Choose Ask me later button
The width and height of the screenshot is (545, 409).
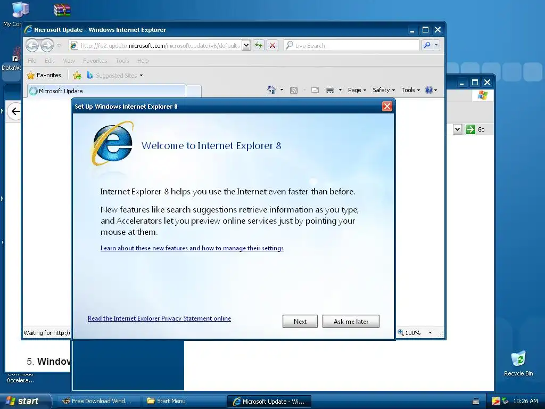coord(351,321)
